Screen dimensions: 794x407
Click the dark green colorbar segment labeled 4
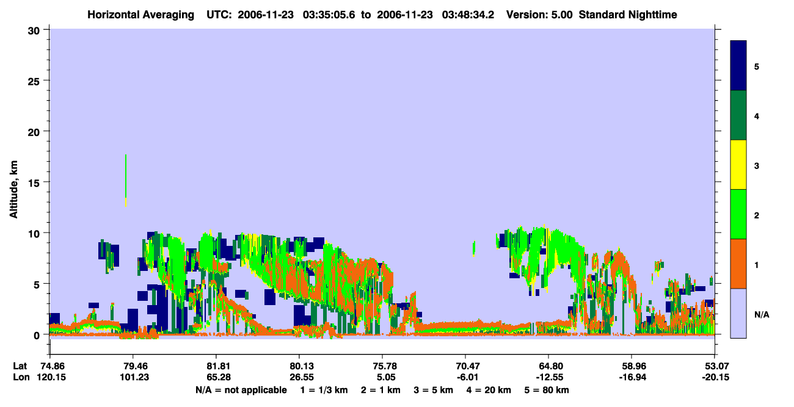click(x=738, y=115)
